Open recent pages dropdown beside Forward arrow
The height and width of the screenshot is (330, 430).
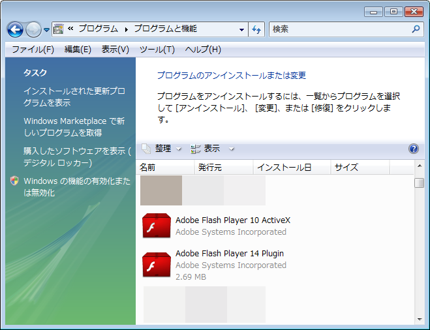tap(46, 29)
